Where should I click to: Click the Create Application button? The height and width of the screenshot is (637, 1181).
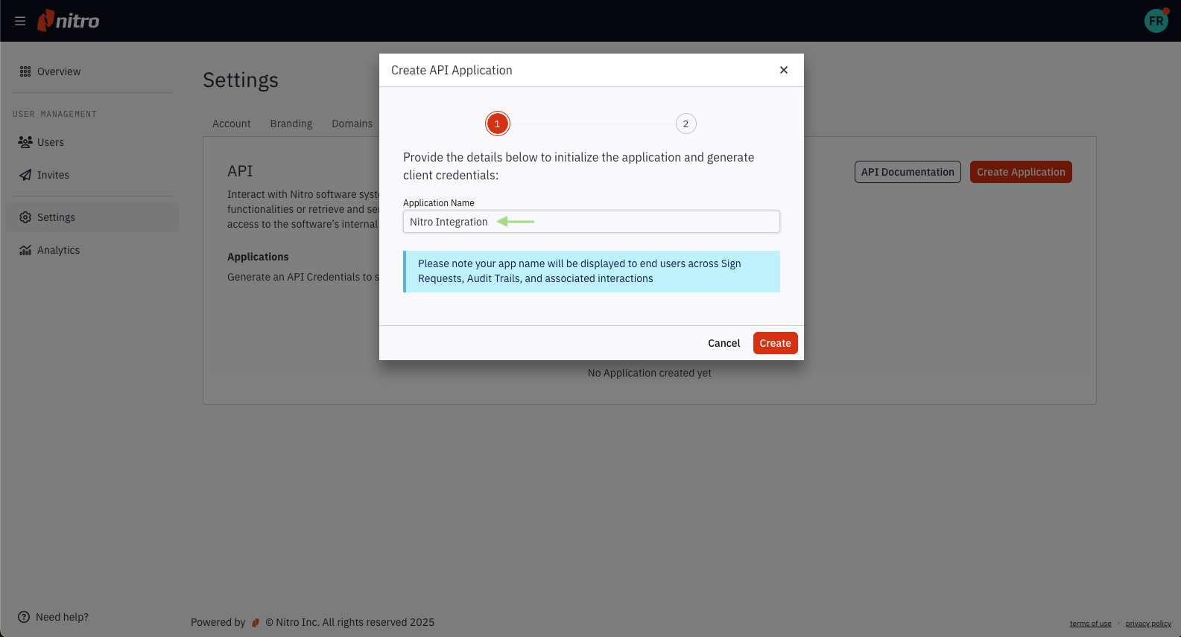pyautogui.click(x=1021, y=172)
